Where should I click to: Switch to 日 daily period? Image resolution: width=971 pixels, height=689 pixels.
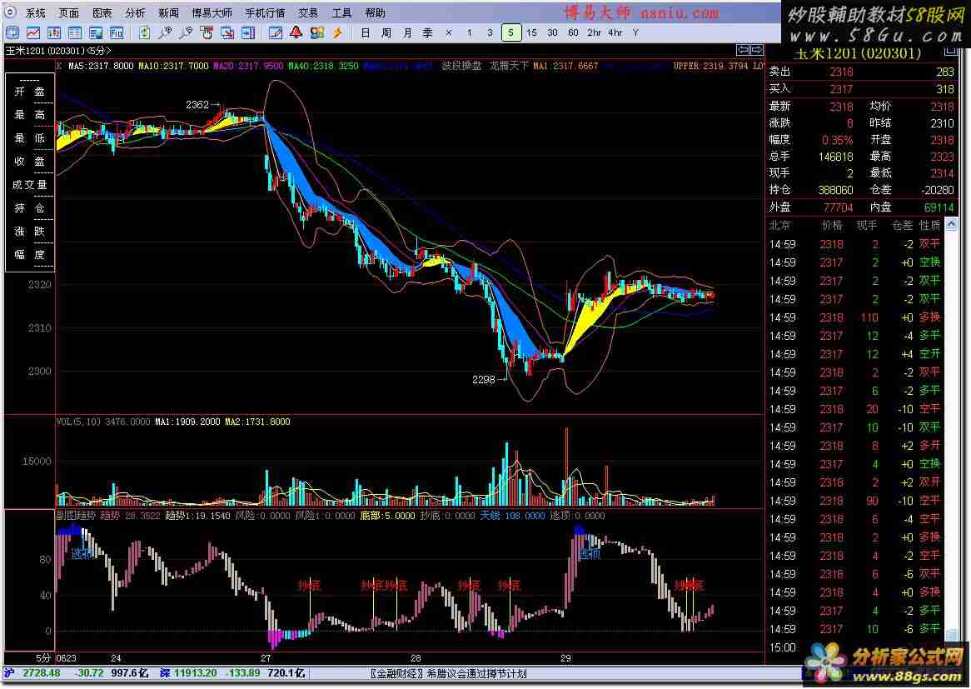click(x=366, y=32)
